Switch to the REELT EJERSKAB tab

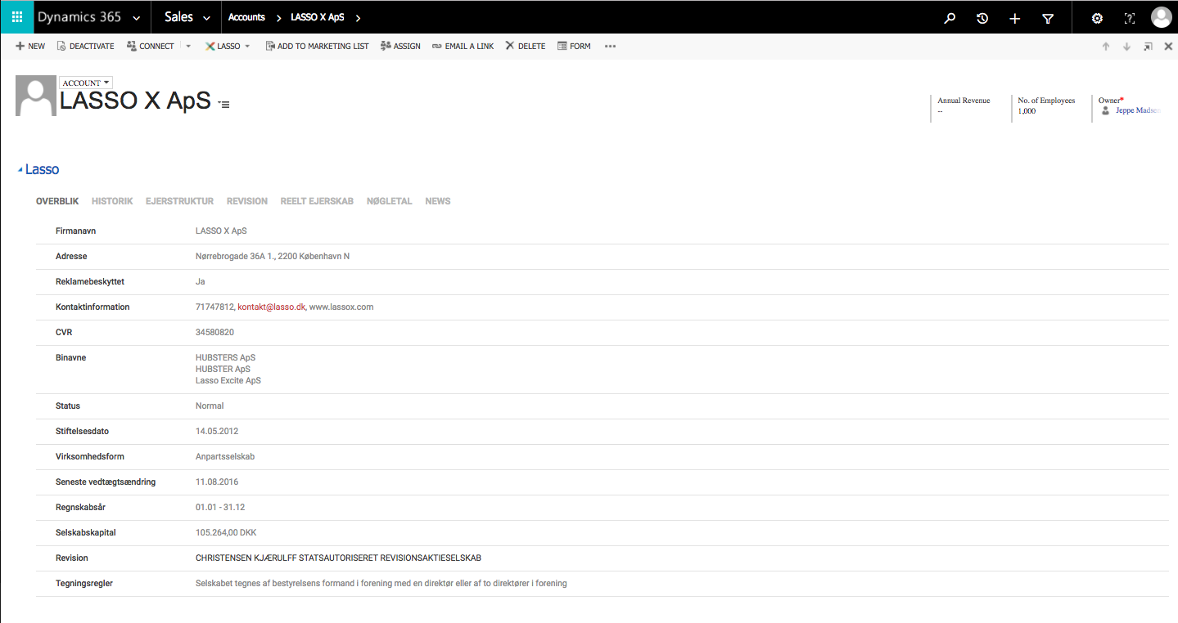click(x=317, y=201)
